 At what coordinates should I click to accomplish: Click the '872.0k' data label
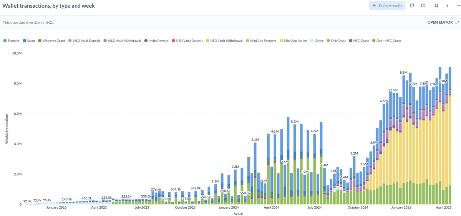click(196, 188)
